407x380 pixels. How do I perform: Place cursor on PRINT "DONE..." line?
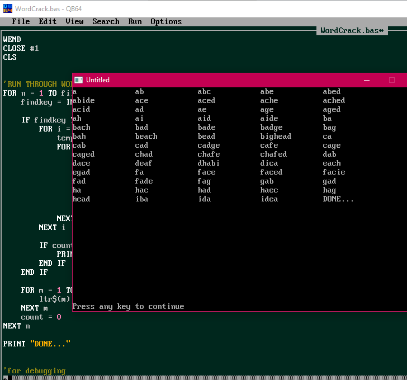point(37,344)
